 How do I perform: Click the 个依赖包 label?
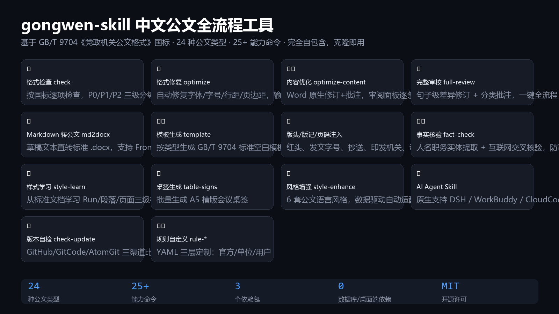coord(247,299)
